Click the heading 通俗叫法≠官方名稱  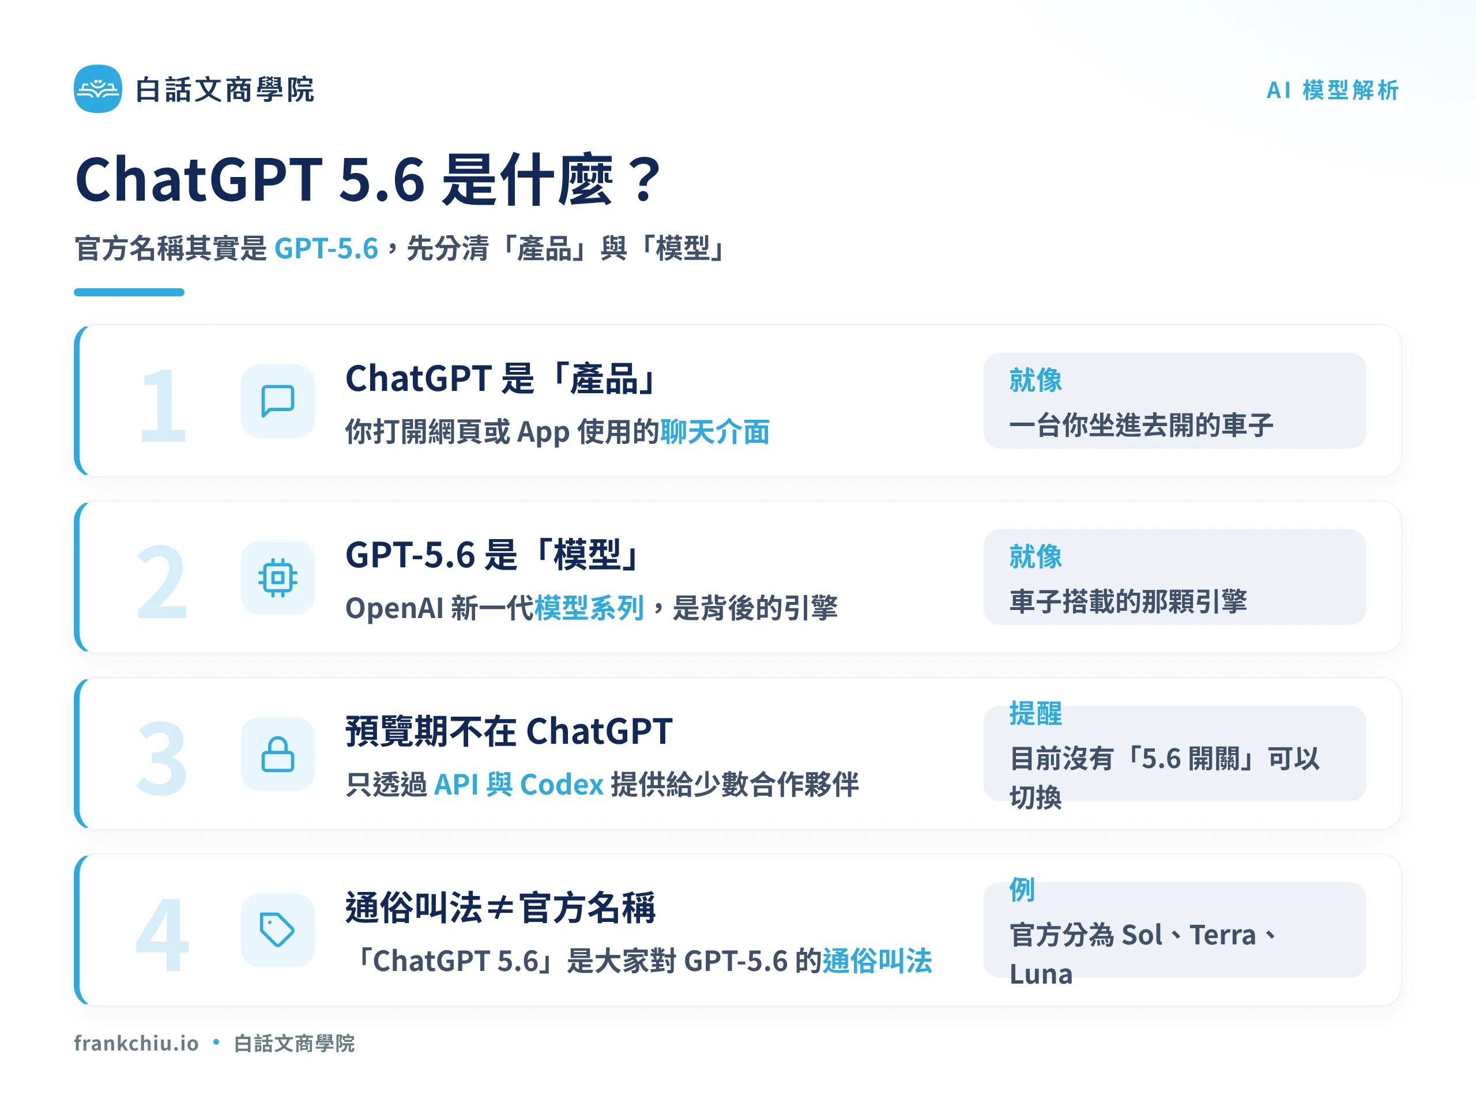point(500,908)
